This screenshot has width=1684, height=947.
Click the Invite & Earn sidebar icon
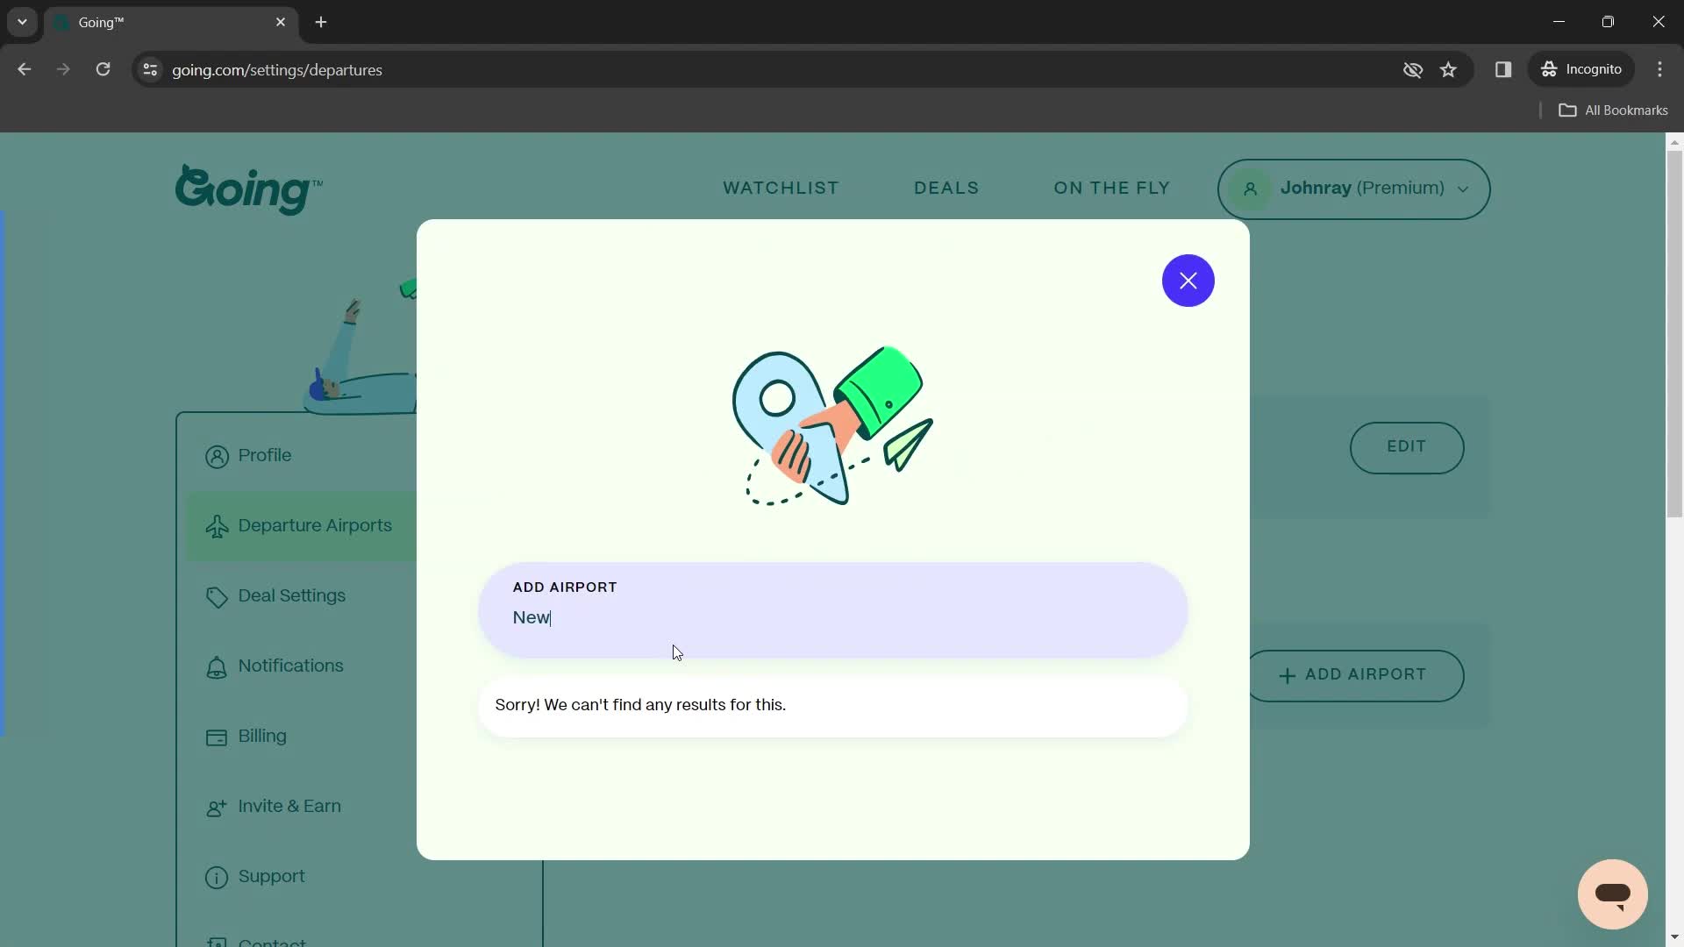tap(218, 807)
